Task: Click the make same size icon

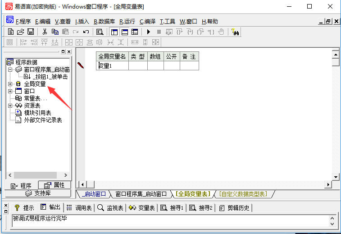Action: pyautogui.click(x=155, y=42)
